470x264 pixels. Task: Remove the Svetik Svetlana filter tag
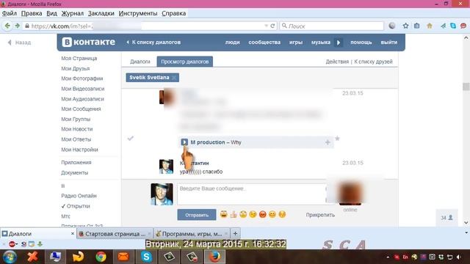[x=174, y=78]
